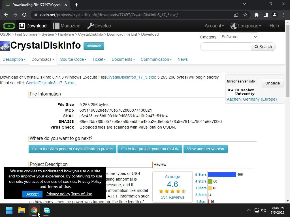The height and width of the screenshot is (217, 290).
Task: Open the Magazine section
Action: coord(67,26)
